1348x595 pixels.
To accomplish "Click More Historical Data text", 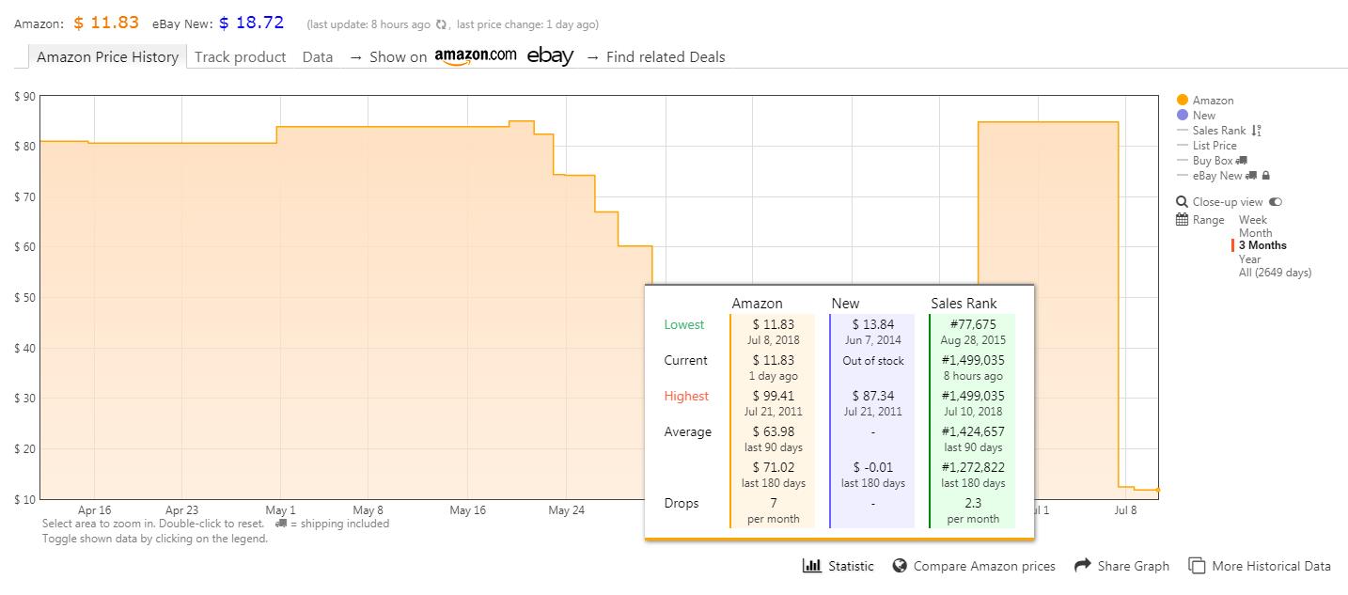I will coord(1271,566).
